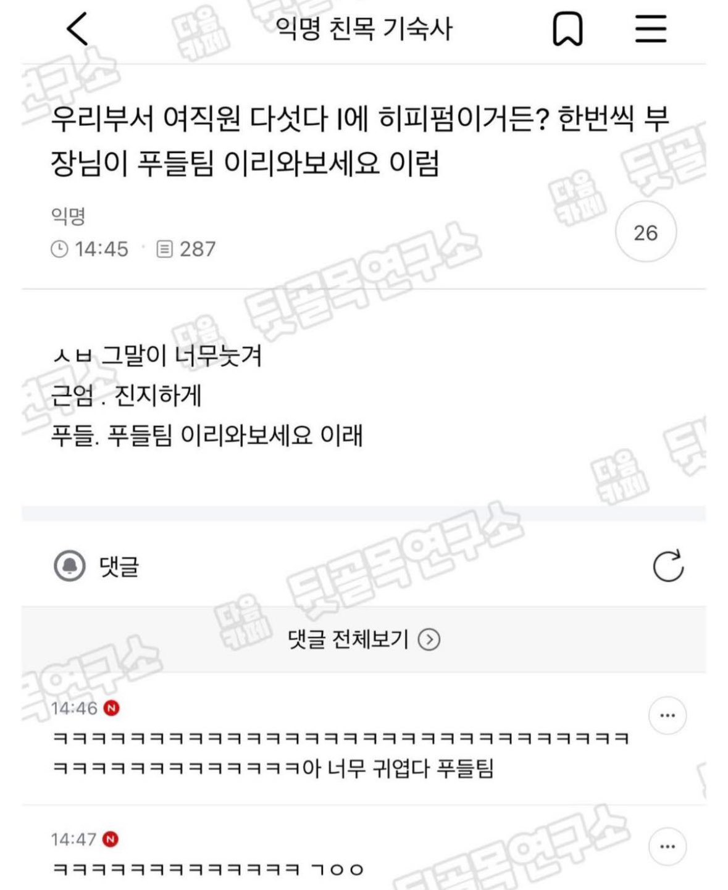Click the arrow icon beside 댓글 전체보기
This screenshot has height=890, width=728.
(x=429, y=639)
